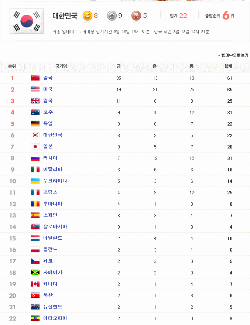The width and height of the screenshot is (250, 325).
Task: Click the Slovakia flag icon
Action: (x=35, y=226)
